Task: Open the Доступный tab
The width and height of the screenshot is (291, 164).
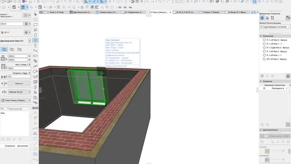Action: tap(22, 146)
